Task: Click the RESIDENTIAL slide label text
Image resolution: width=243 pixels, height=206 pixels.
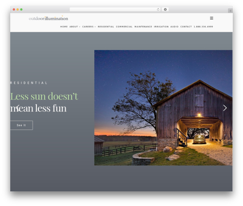Action: (x=29, y=83)
